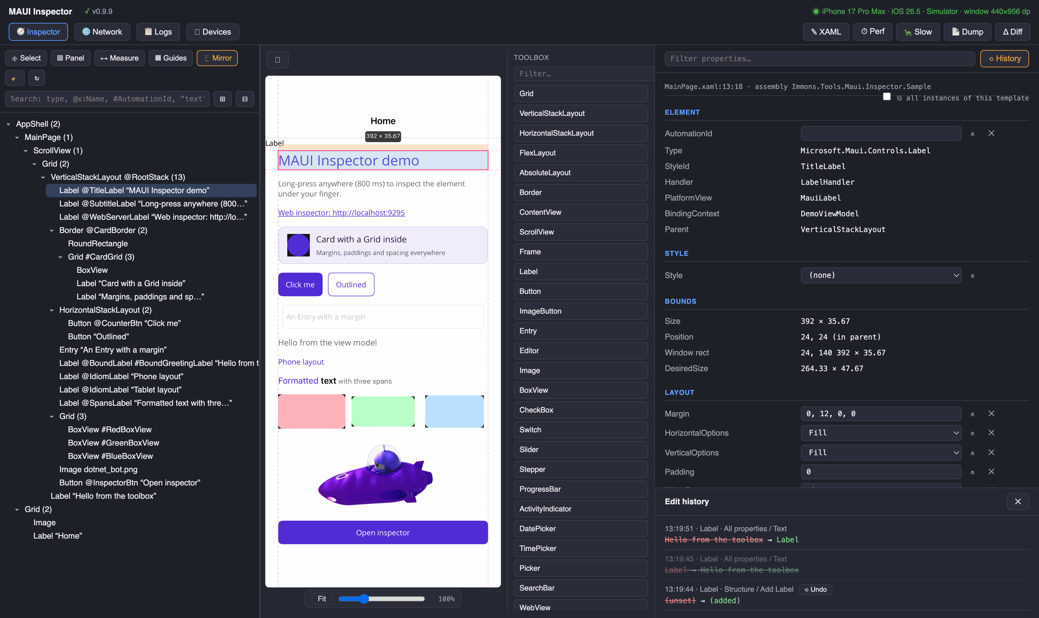1039x618 pixels.
Task: Switch to the Inspector tab
Action: [38, 32]
